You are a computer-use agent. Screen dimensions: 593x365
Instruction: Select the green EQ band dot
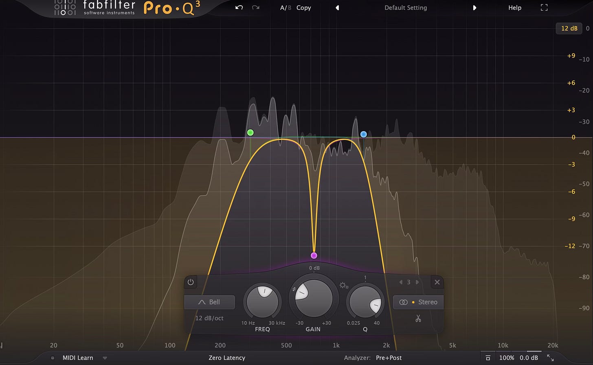click(250, 132)
